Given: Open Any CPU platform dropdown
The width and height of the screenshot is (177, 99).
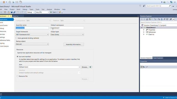Looking at the screenshot, I should (x=42, y=12).
